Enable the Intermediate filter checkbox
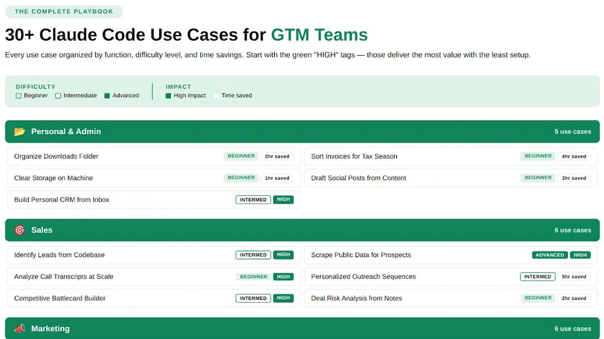The width and height of the screenshot is (604, 339). pos(58,95)
